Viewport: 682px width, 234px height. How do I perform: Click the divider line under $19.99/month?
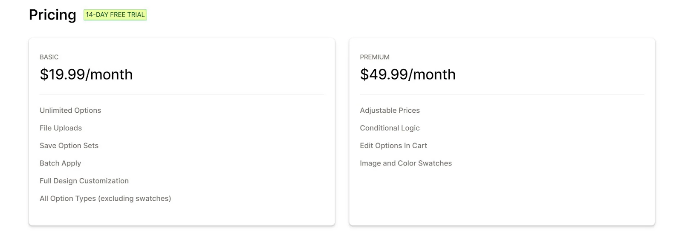point(182,94)
